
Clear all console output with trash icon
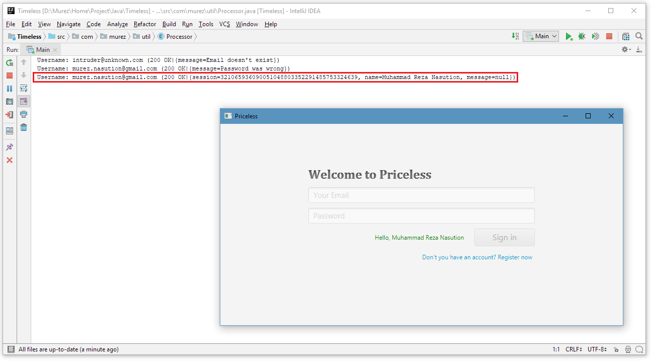[24, 127]
